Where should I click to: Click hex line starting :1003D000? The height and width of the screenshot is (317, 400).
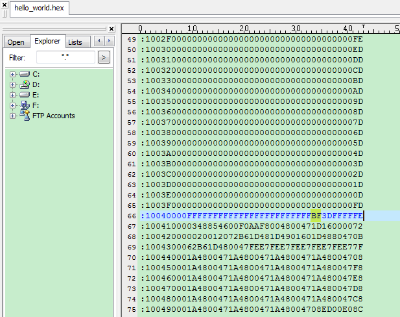tap(252, 184)
